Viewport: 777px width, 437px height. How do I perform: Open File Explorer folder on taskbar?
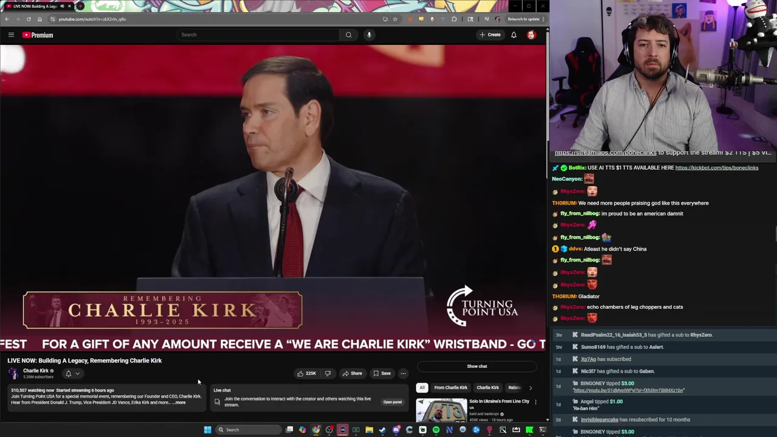click(369, 430)
